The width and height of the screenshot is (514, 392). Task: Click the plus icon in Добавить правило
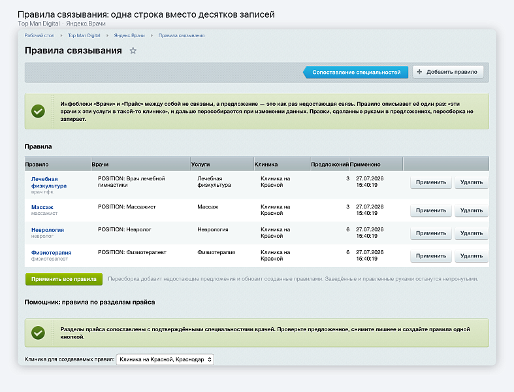click(419, 71)
